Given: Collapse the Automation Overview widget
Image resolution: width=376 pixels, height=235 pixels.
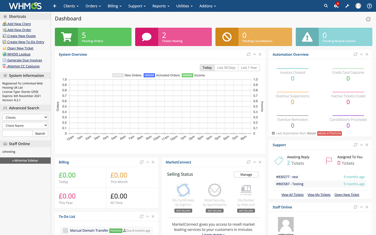Looking at the screenshot, I should coord(361,55).
